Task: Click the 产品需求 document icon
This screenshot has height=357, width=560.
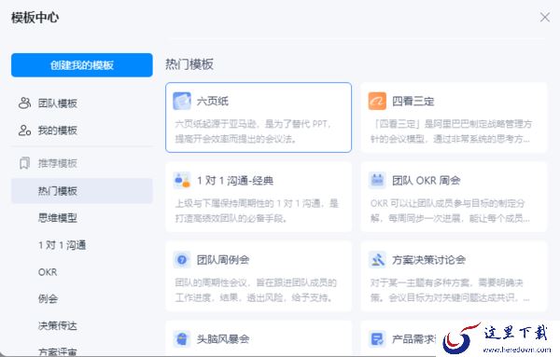Action: coord(377,338)
